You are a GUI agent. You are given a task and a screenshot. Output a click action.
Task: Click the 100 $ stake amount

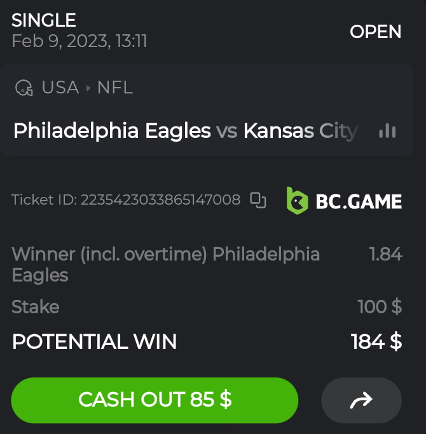[380, 307]
